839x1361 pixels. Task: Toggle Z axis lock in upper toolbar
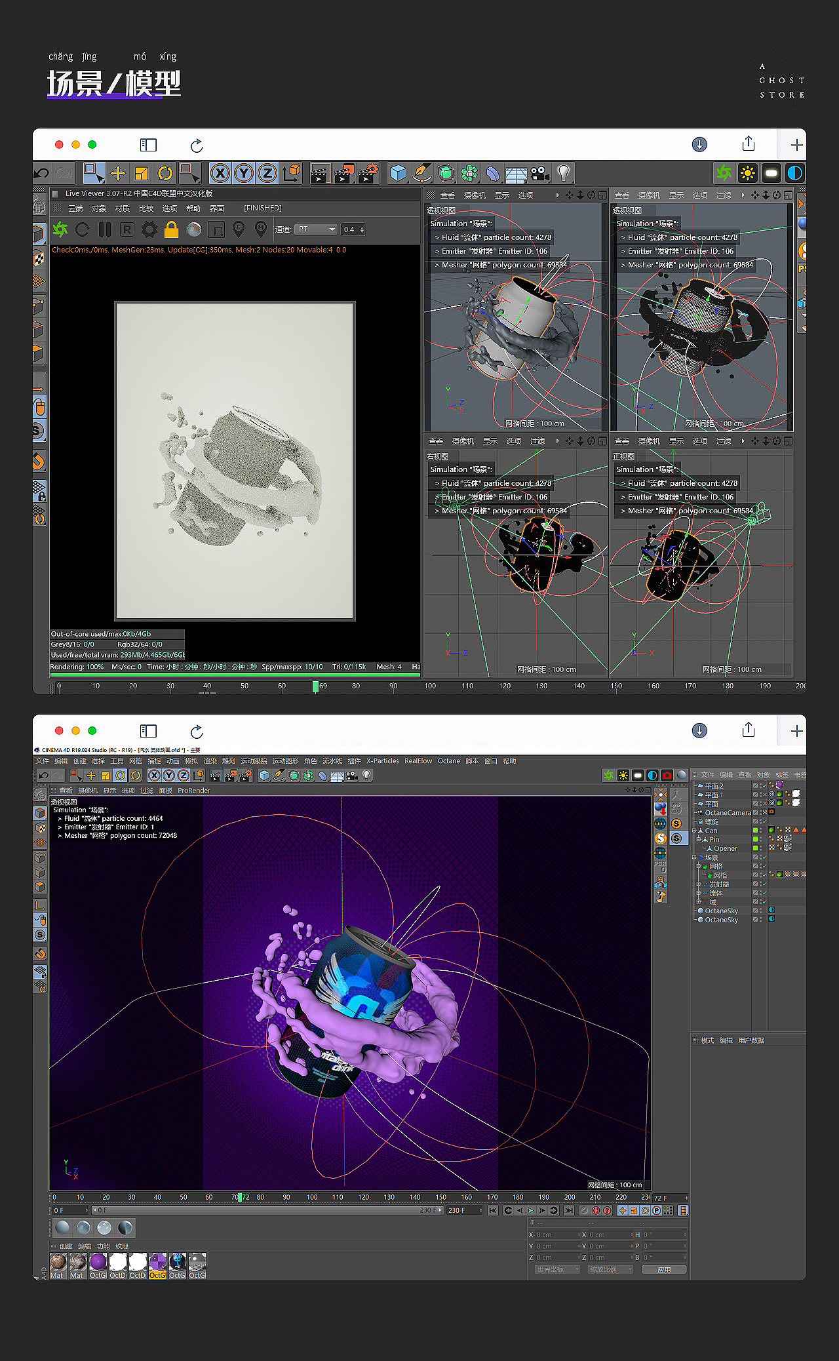click(x=267, y=174)
